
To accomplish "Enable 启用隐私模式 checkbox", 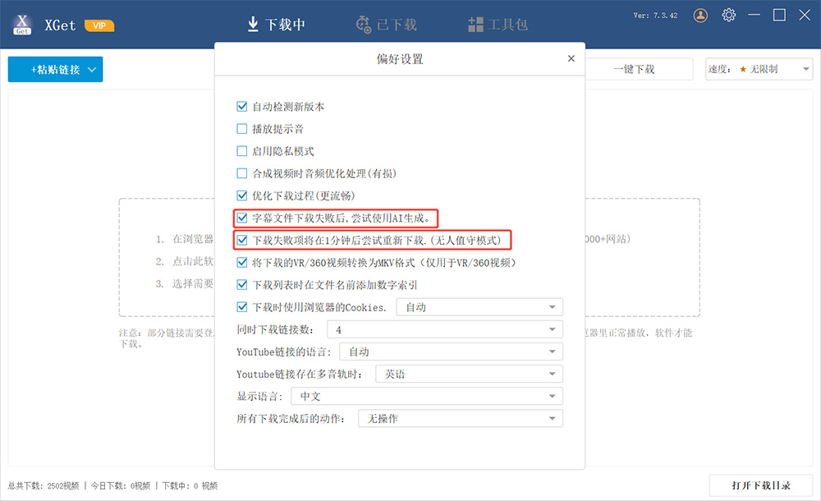I will pos(241,151).
